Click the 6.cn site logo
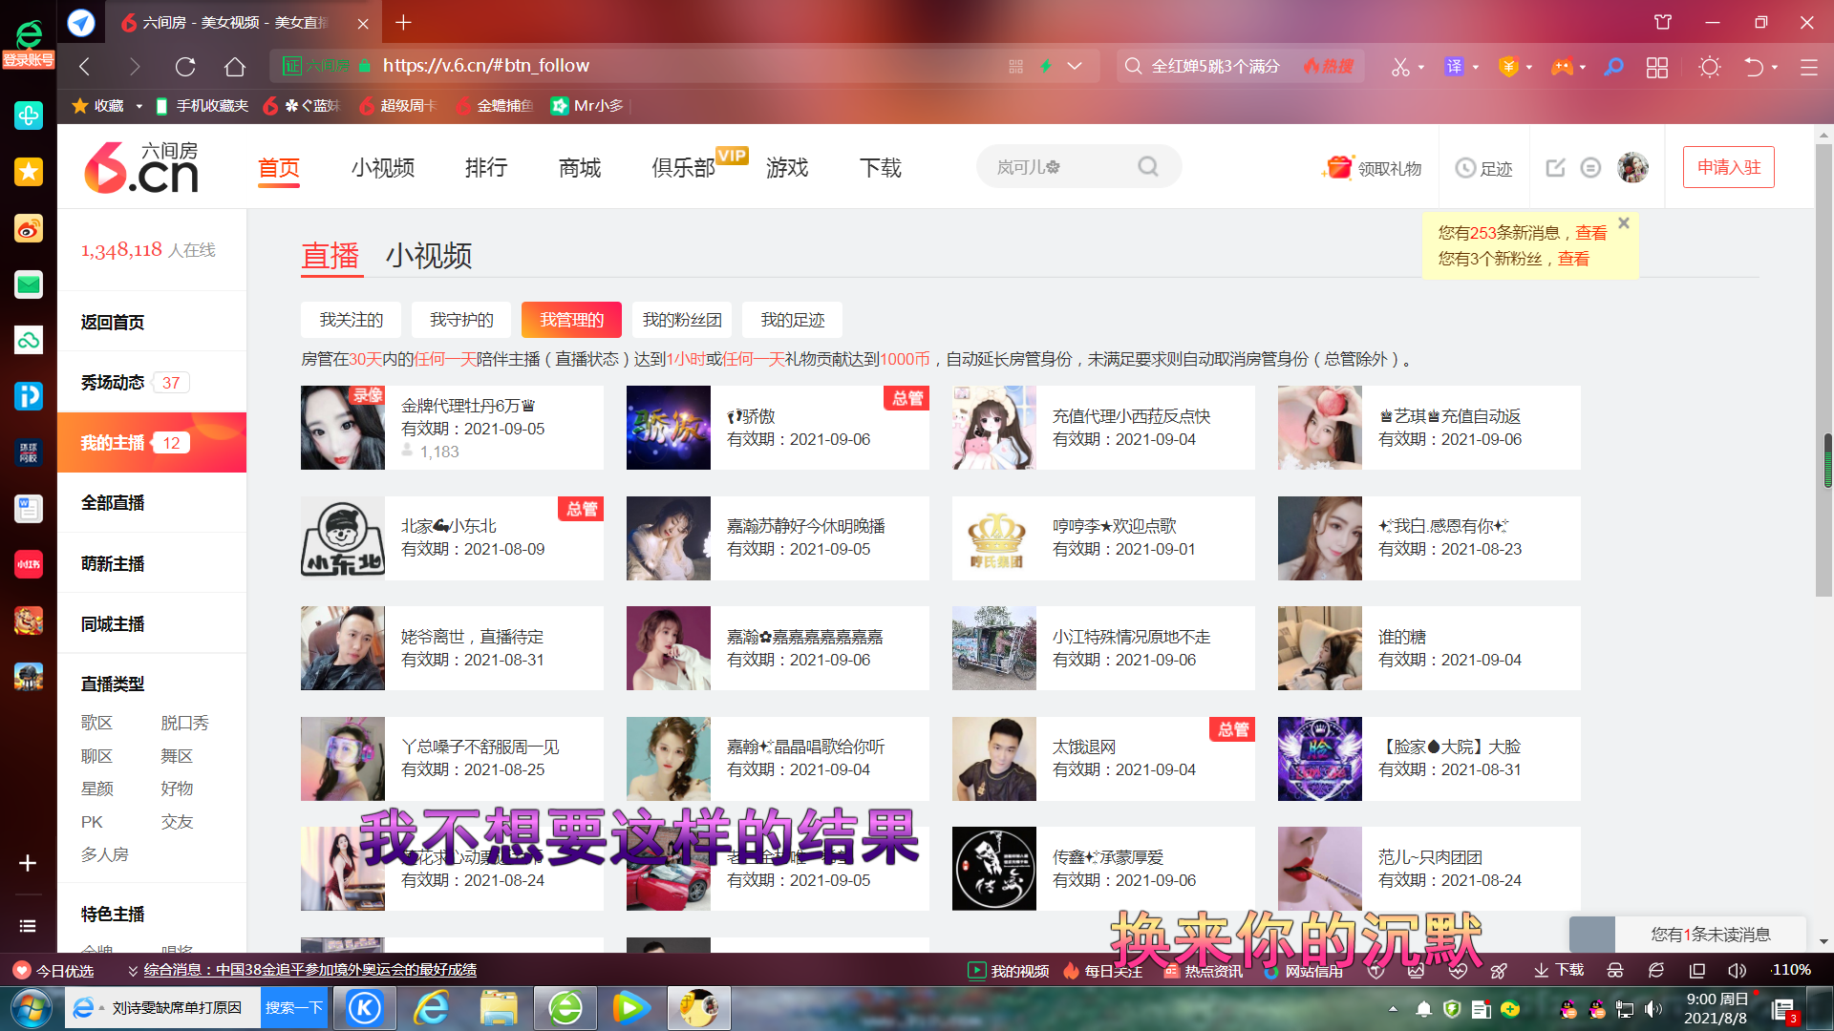Screen dimensions: 1834x1031 point(141,167)
